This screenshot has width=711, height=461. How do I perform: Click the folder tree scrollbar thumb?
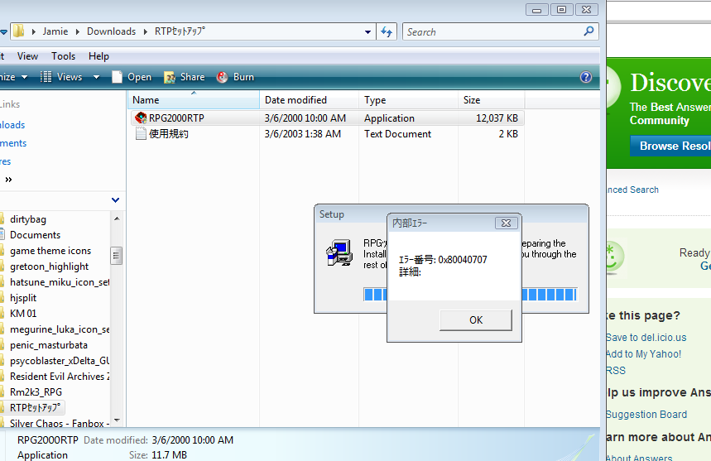(117, 256)
